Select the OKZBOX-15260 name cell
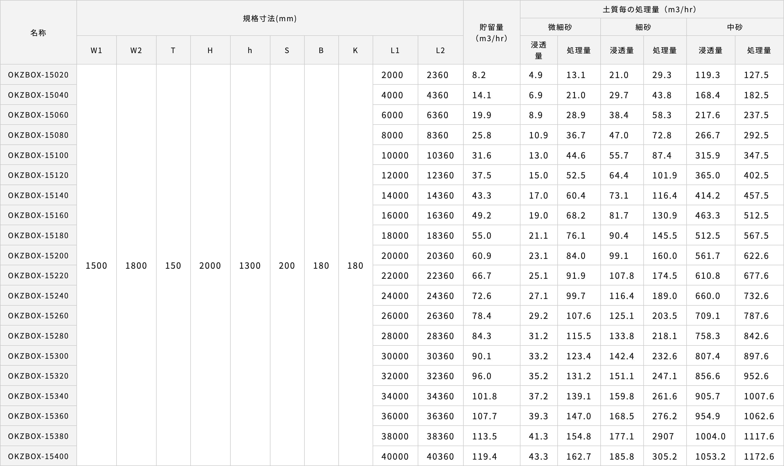The image size is (784, 466). (x=38, y=316)
